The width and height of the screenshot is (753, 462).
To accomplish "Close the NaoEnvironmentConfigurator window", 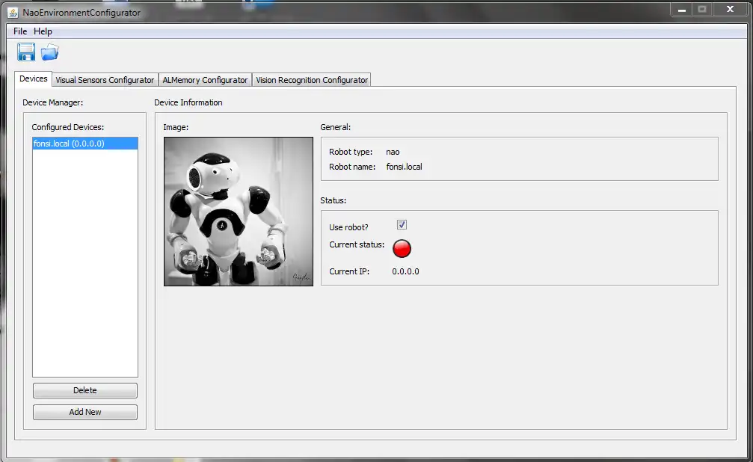I will point(730,9).
